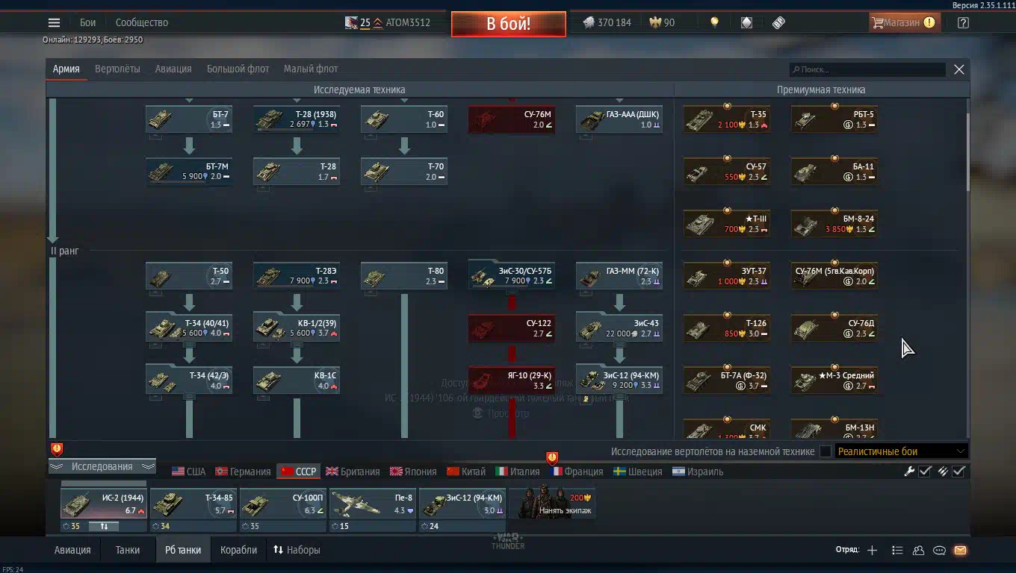Select the КВ-1С tank card
Image resolution: width=1016 pixels, height=573 pixels.
point(297,381)
